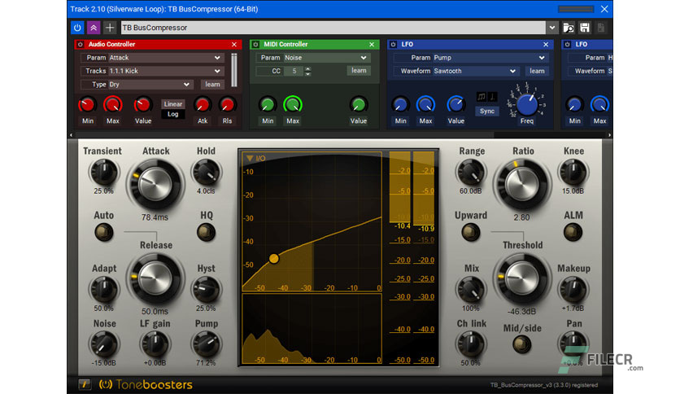Toggle the second LFO power icon
Screen dimensions: 680x394
click(567, 44)
